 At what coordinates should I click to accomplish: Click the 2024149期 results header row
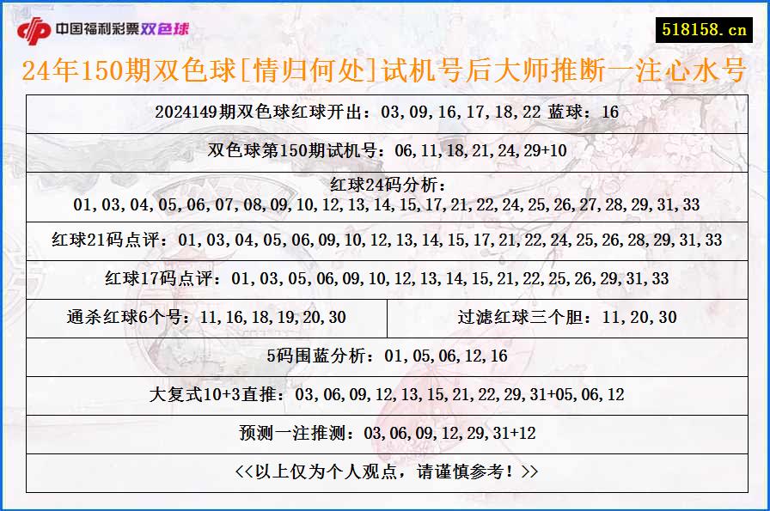pyautogui.click(x=385, y=111)
